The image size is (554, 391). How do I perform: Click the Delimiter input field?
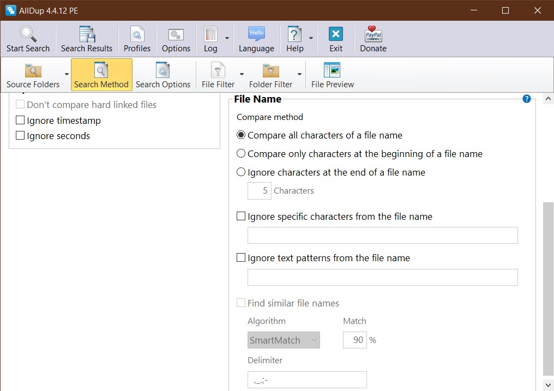[x=307, y=380]
